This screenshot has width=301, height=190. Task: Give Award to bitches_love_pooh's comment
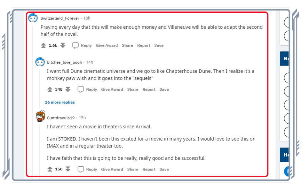112,90
